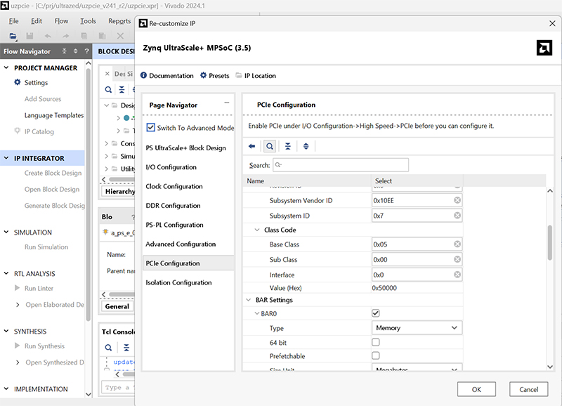Click the collapse all icon in PCIe toolbar
The height and width of the screenshot is (406, 562).
pos(287,146)
